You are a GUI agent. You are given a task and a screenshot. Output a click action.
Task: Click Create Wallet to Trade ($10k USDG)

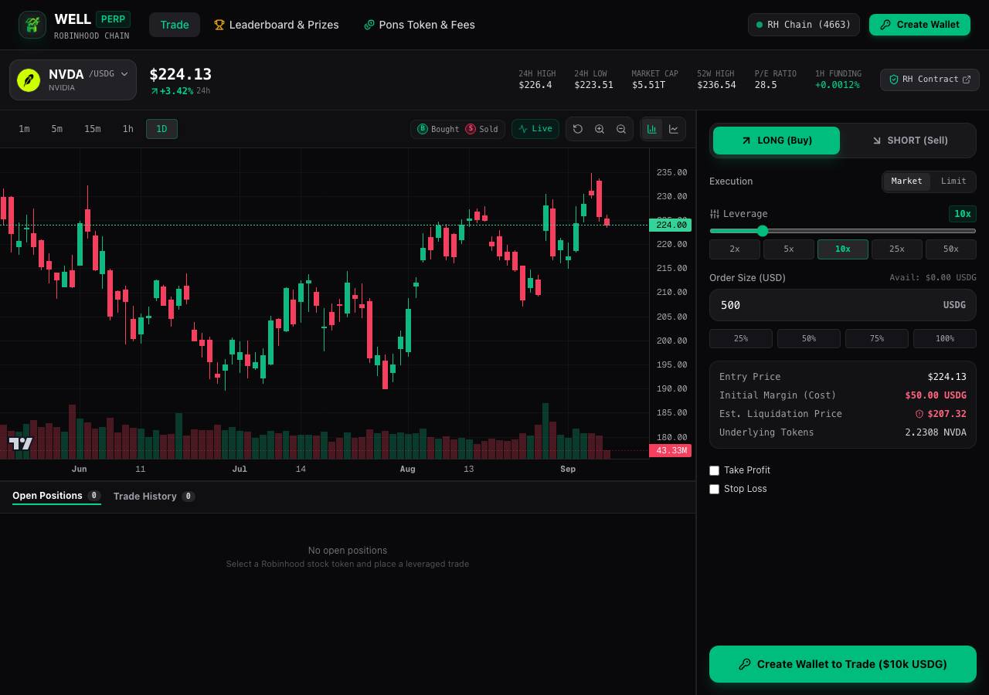(x=843, y=664)
